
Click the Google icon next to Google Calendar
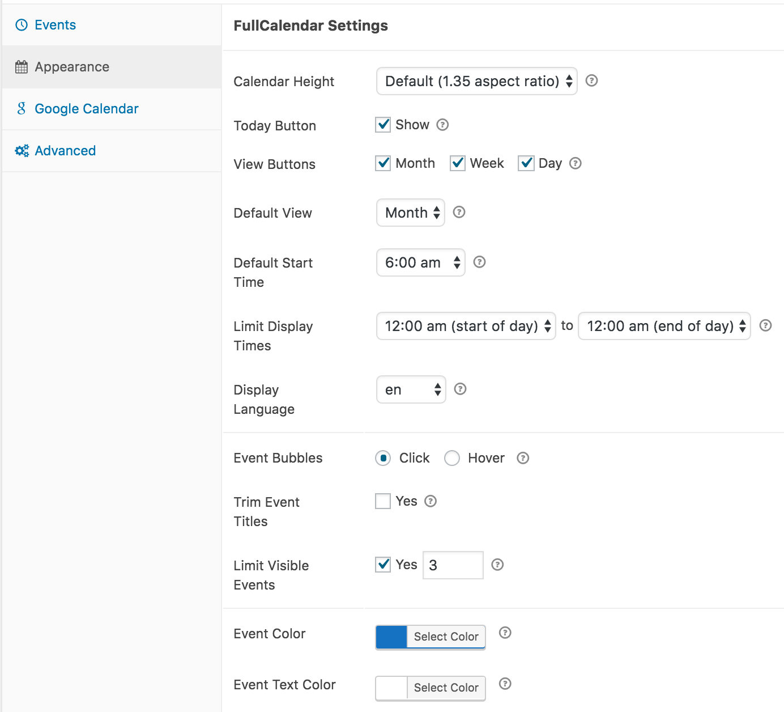click(21, 108)
